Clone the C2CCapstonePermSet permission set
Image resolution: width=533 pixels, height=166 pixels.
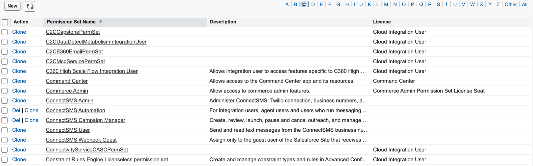click(x=19, y=32)
